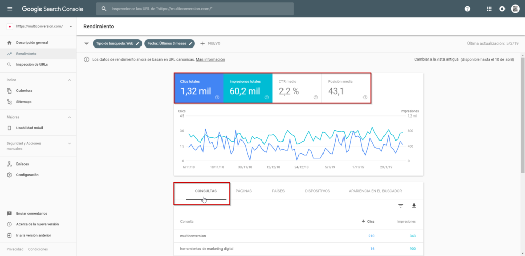Viewport: 525px width, 256px height.
Task: Open the notifications bell
Action: 502,9
